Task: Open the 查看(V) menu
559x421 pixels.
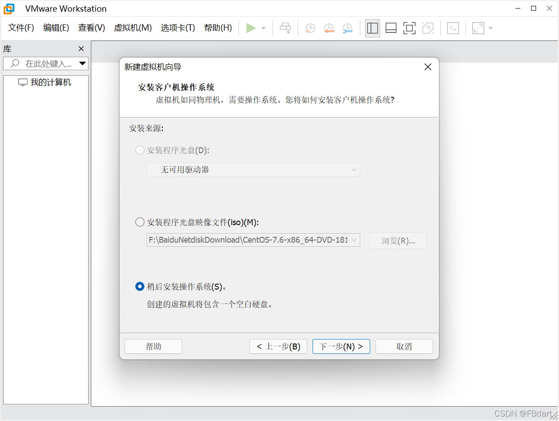Action: point(92,28)
